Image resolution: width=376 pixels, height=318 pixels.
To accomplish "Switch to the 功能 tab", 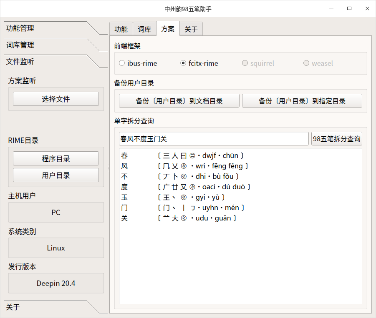I will pos(121,29).
